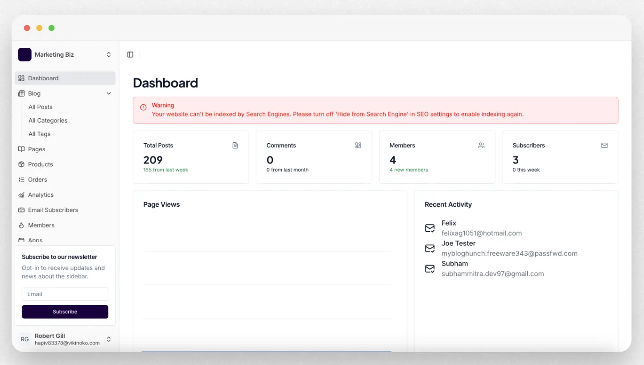The width and height of the screenshot is (644, 365).
Task: Click the Subscribe button
Action: click(x=65, y=311)
